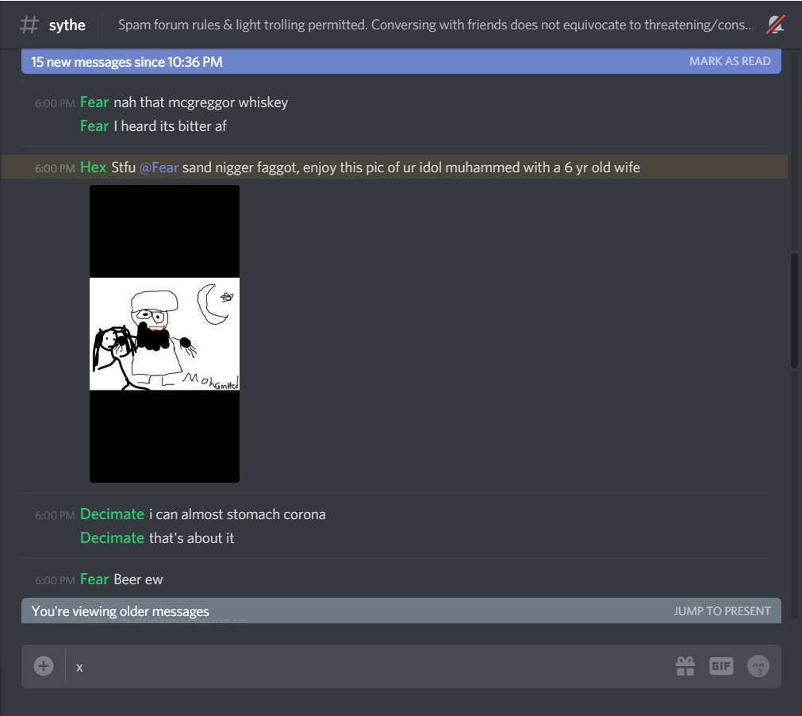The height and width of the screenshot is (716, 802).
Task: Click the 6:00 PM timestamp beside Decimate
Action: tap(55, 515)
